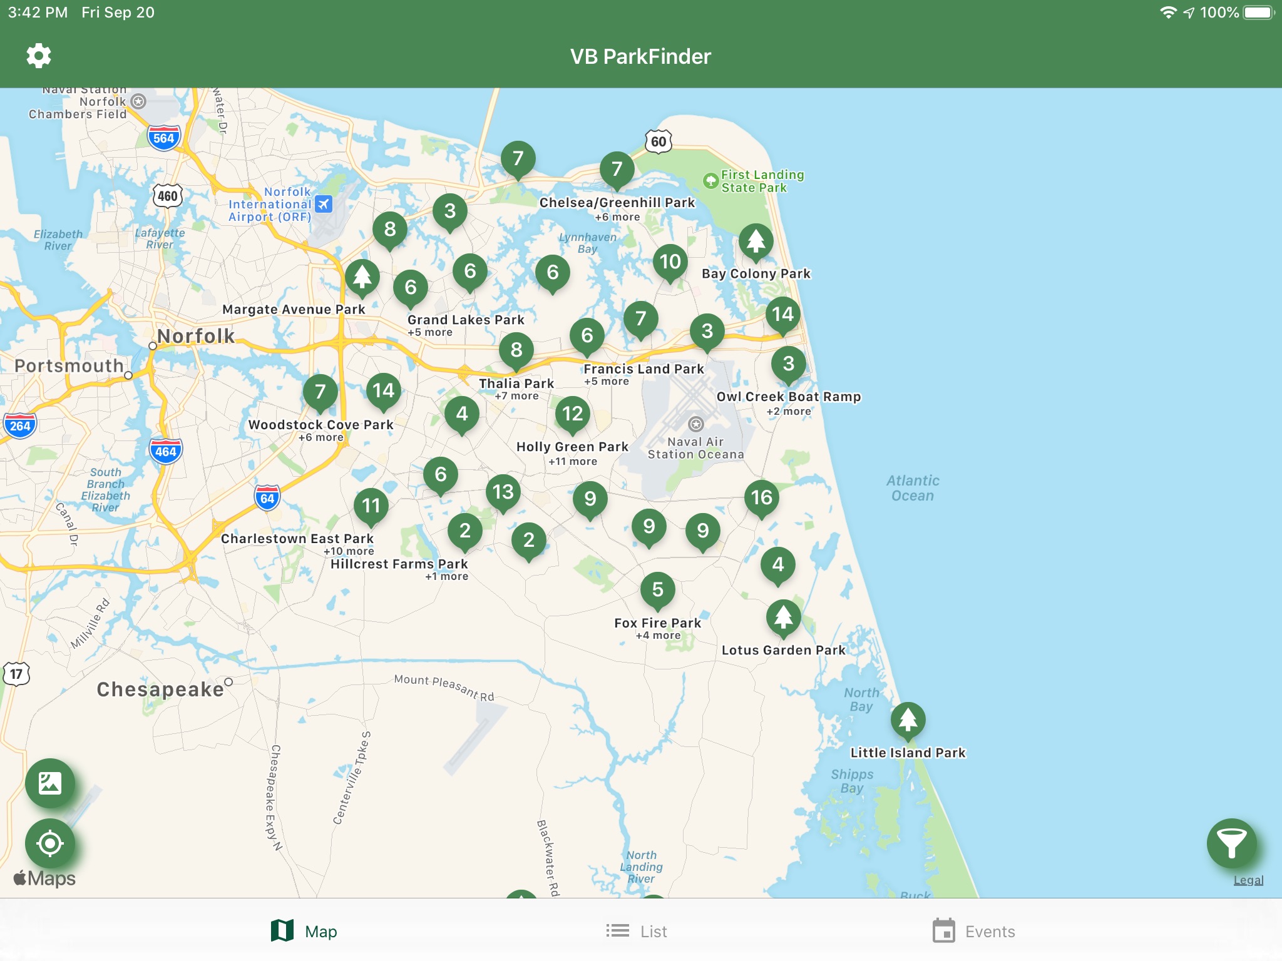The width and height of the screenshot is (1282, 961).
Task: Expand the Fox Fire Park 5 cluster
Action: [657, 590]
